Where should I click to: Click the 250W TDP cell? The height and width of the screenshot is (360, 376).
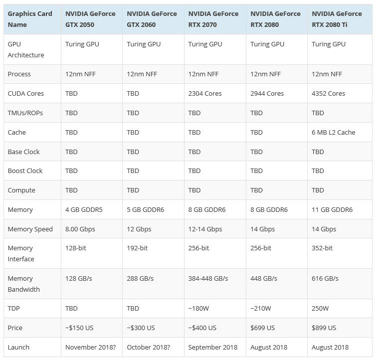(320, 308)
